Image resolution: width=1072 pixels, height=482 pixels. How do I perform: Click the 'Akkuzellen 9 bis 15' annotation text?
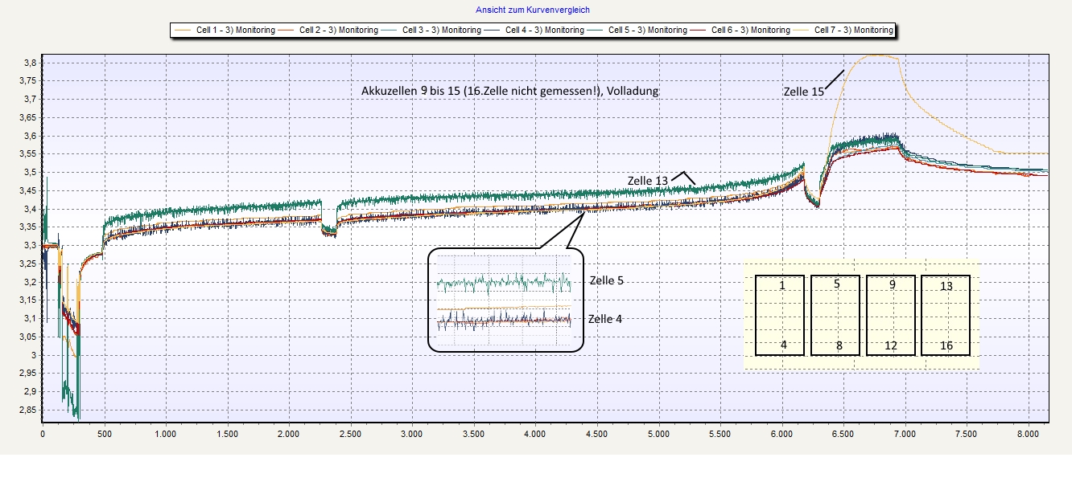pyautogui.click(x=510, y=92)
